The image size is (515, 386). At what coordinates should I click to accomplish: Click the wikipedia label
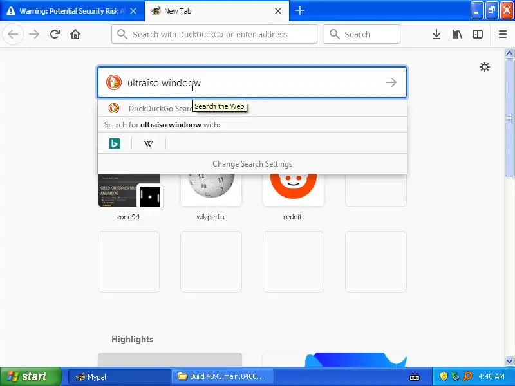[x=211, y=217]
